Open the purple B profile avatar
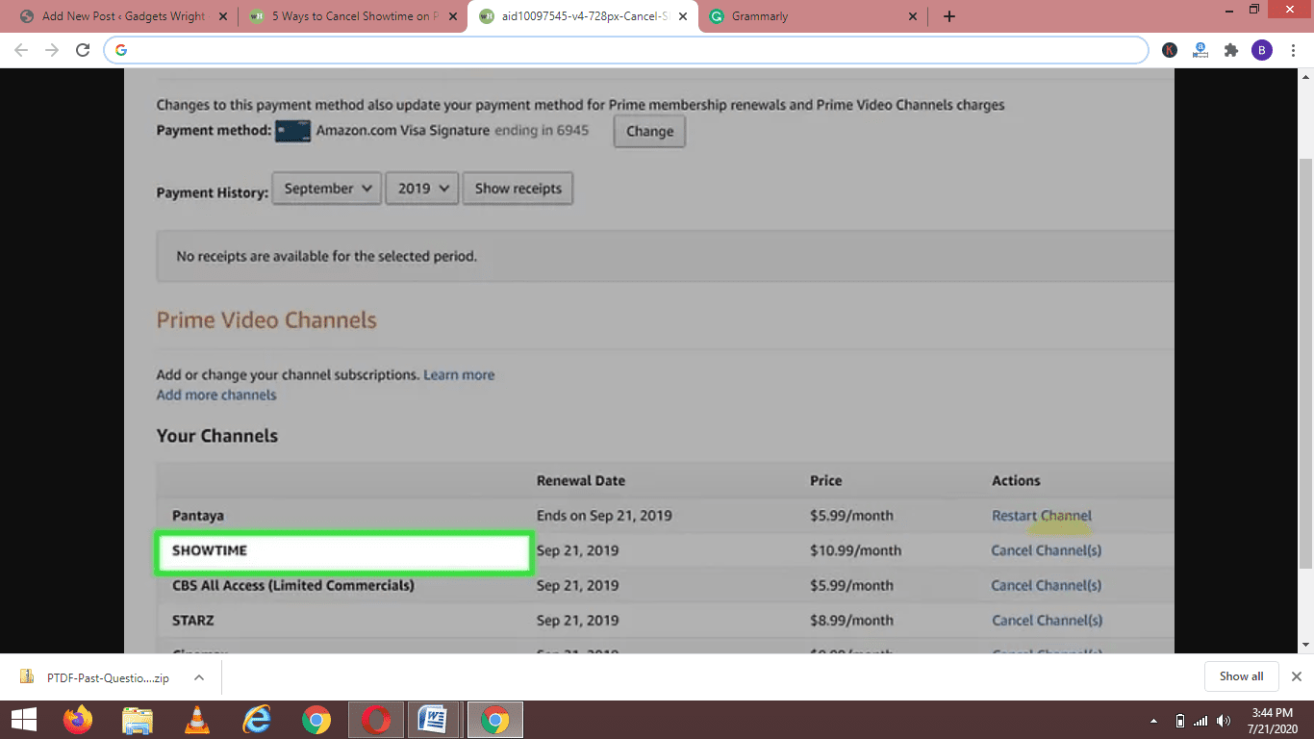This screenshot has width=1314, height=739. [x=1262, y=50]
